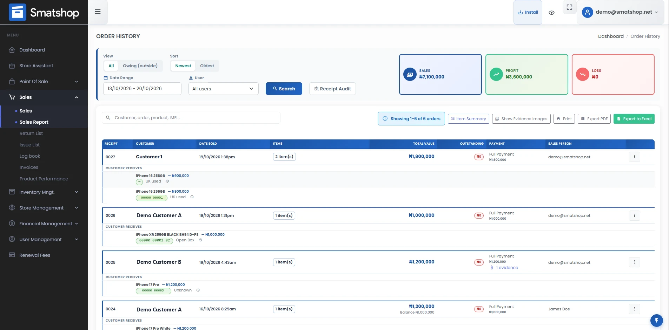The width and height of the screenshot is (669, 330).
Task: Collapse the Sales sidebar section
Action: (x=44, y=97)
